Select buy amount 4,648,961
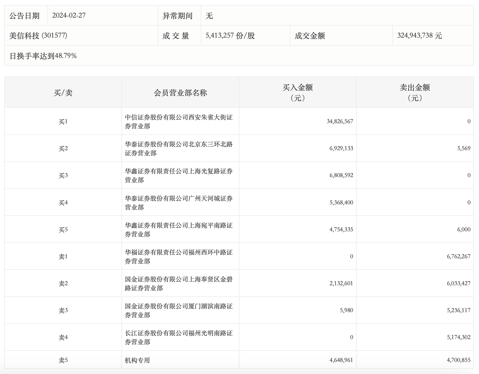 click(x=341, y=360)
